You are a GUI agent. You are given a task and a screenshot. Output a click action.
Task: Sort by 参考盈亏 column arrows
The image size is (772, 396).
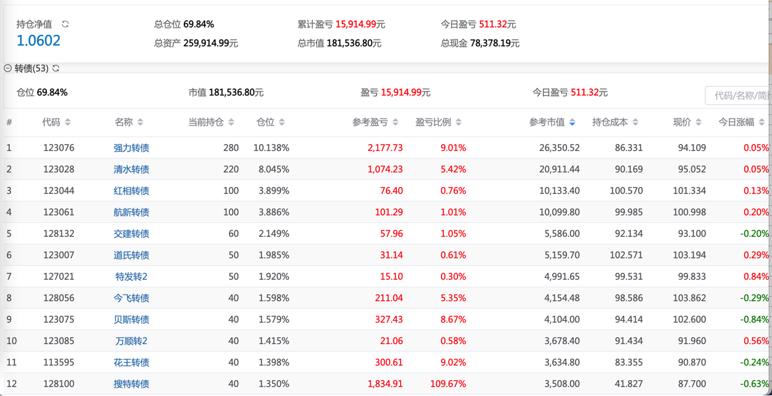tap(395, 122)
